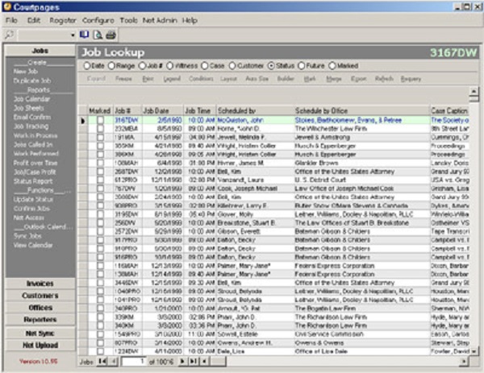Screen dimensions: 484x373
Task: Select the Future radio button
Action: pyautogui.click(x=301, y=66)
